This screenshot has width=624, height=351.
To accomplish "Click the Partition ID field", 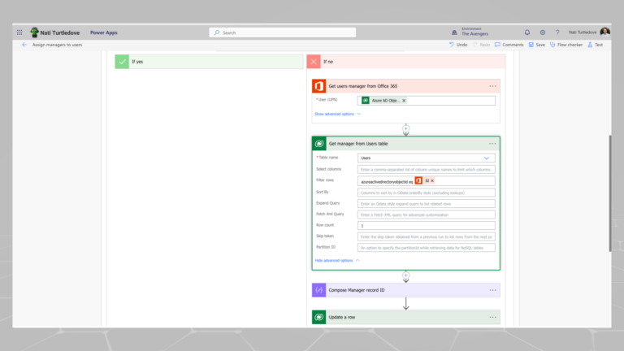I will (x=427, y=248).
